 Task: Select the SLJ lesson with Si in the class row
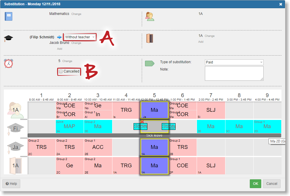211,110
